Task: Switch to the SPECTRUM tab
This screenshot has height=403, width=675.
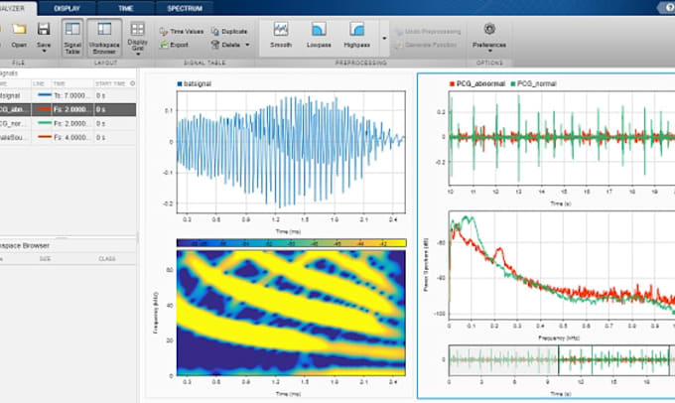Action: [x=185, y=8]
